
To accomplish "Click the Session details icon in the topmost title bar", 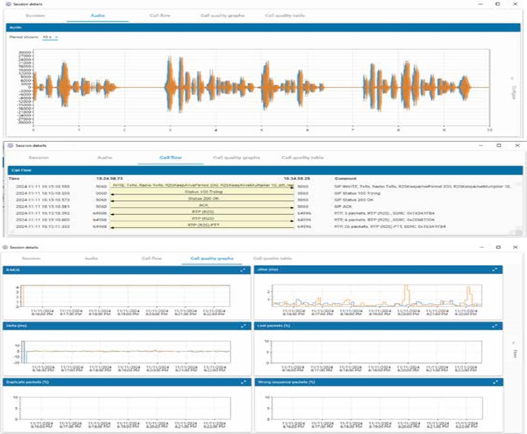I will tap(8, 4).
